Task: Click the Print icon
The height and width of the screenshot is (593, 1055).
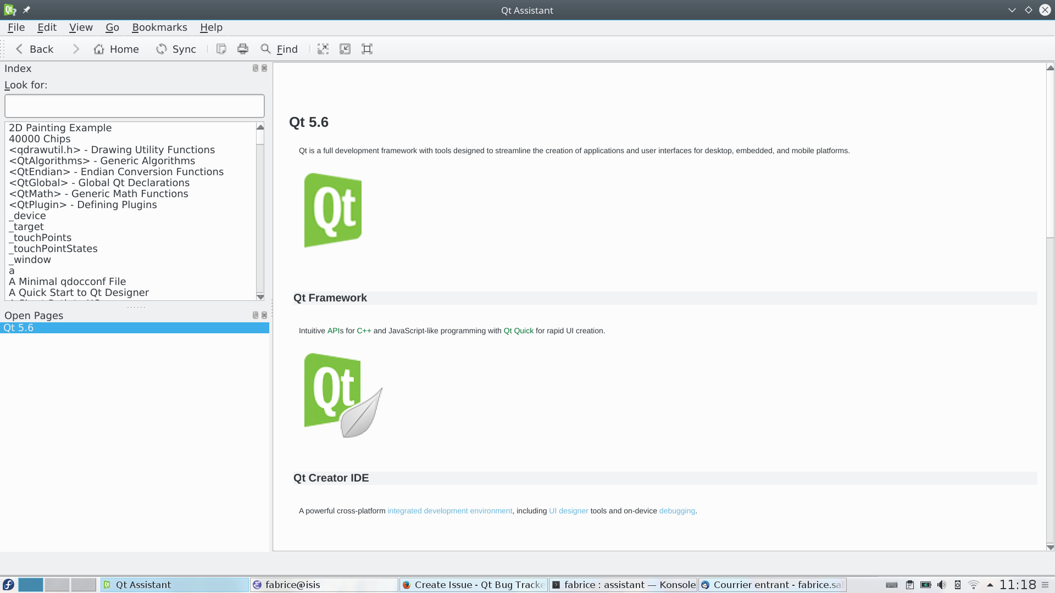Action: 243,49
